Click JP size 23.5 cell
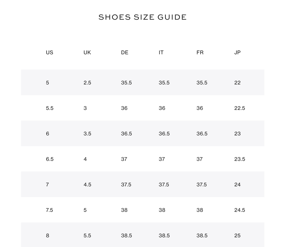This screenshot has width=287, height=247. coord(240,159)
